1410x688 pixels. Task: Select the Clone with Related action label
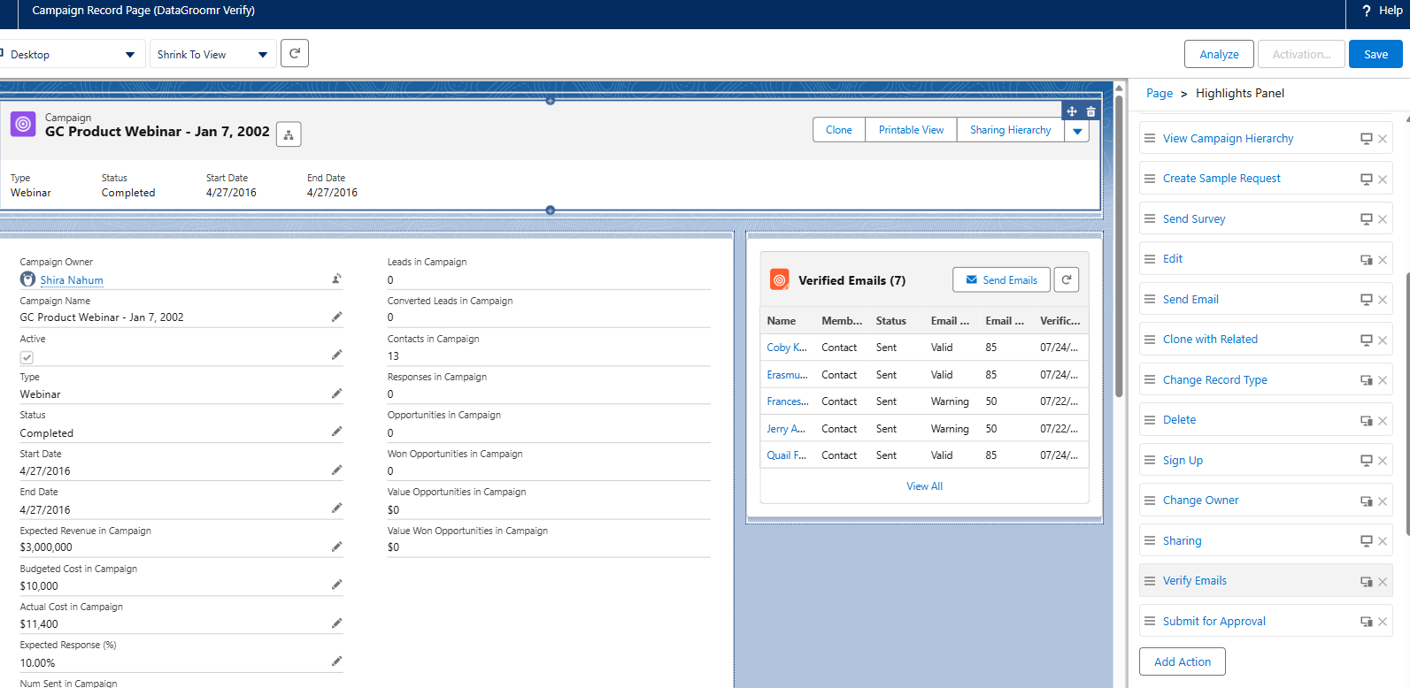1210,340
